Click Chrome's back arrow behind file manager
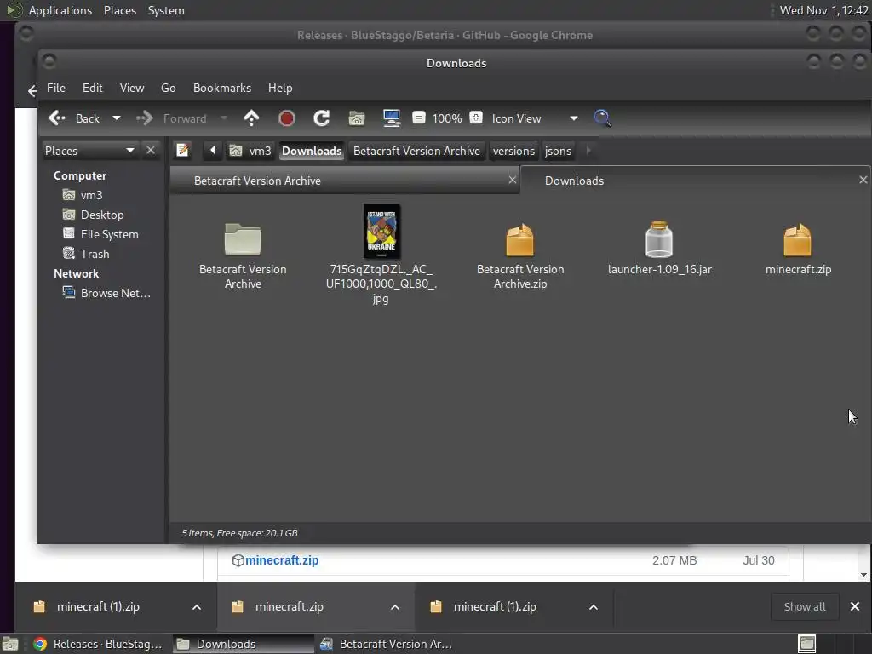Viewport: 872px width, 654px height. [32, 91]
